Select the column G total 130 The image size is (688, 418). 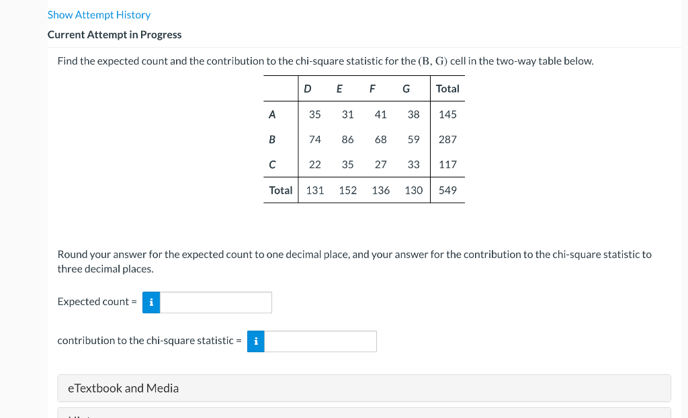pyautogui.click(x=413, y=190)
